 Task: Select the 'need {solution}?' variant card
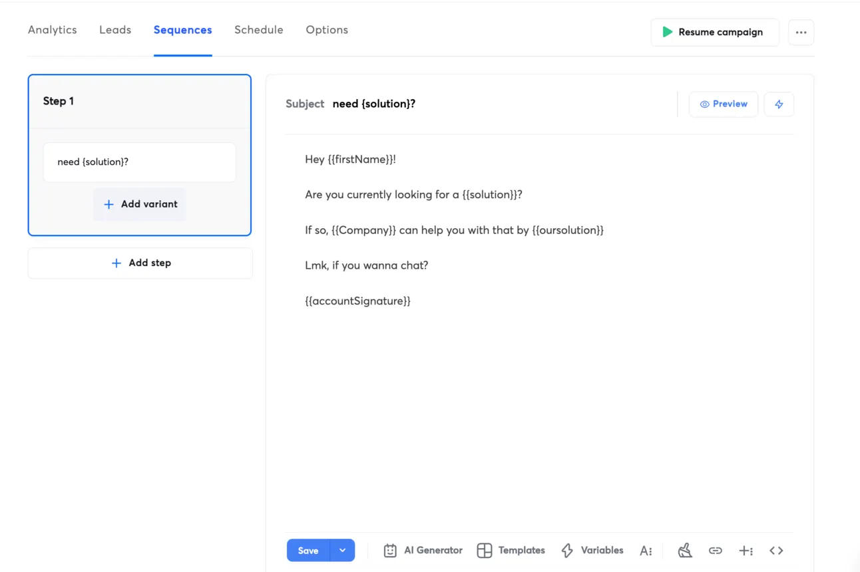(x=140, y=162)
